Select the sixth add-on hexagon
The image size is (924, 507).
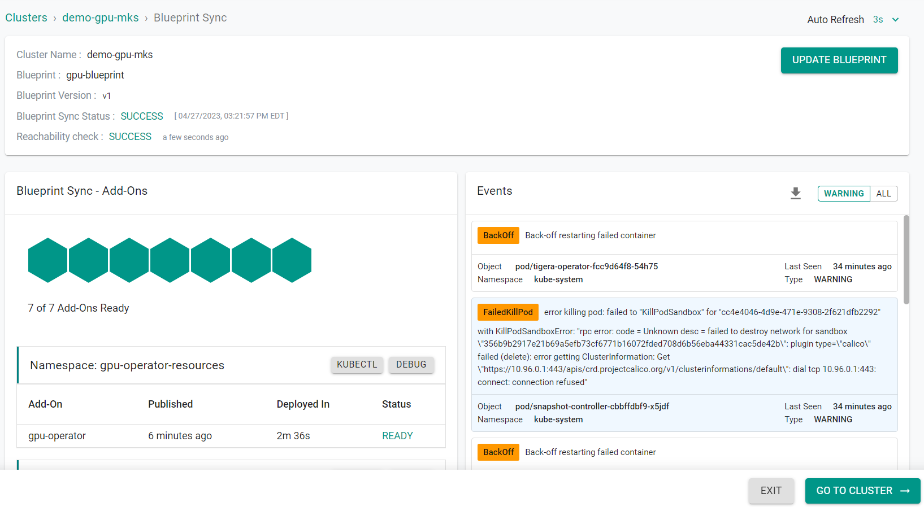[251, 260]
